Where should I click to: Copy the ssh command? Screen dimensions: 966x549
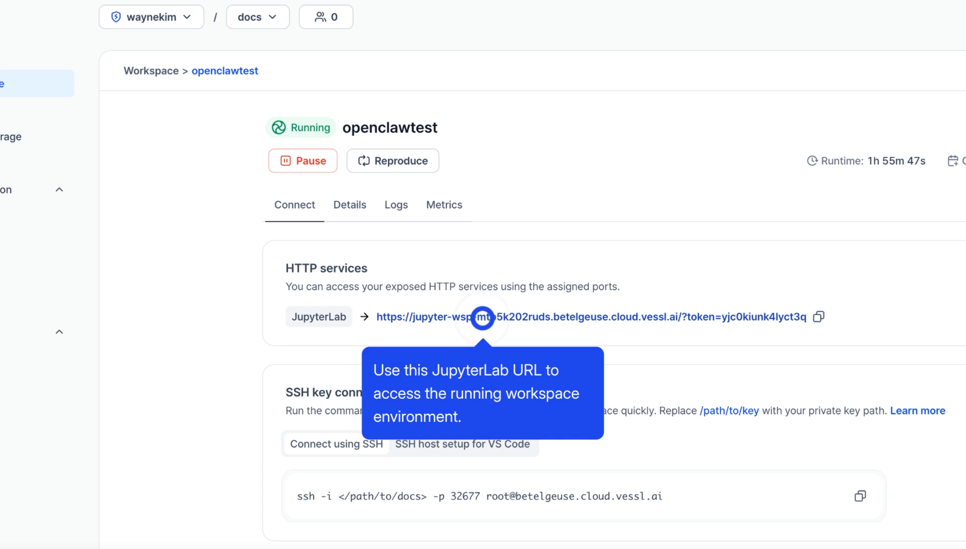[x=860, y=496]
